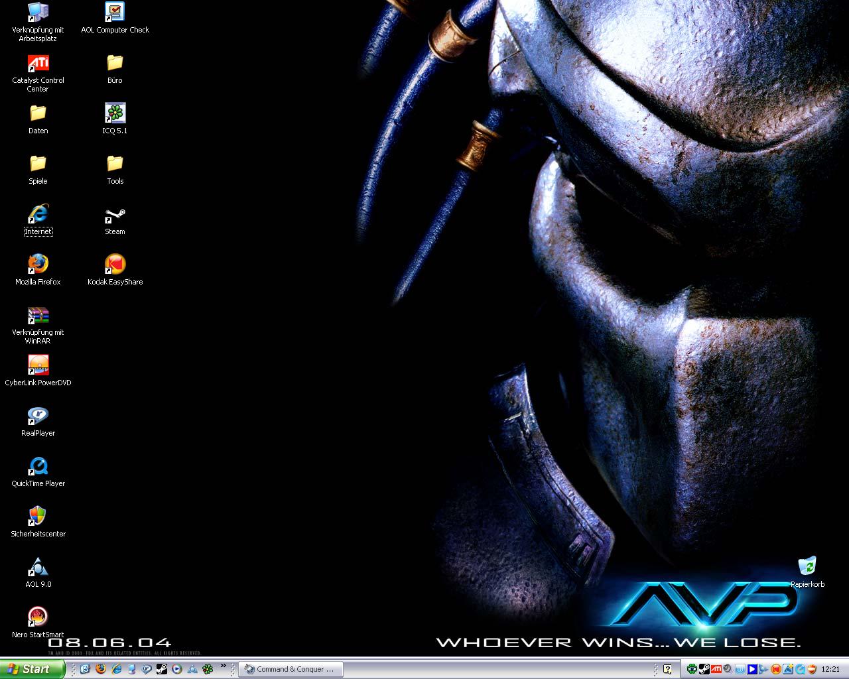Click the Büro folder icon
849x679 pixels.
click(115, 64)
